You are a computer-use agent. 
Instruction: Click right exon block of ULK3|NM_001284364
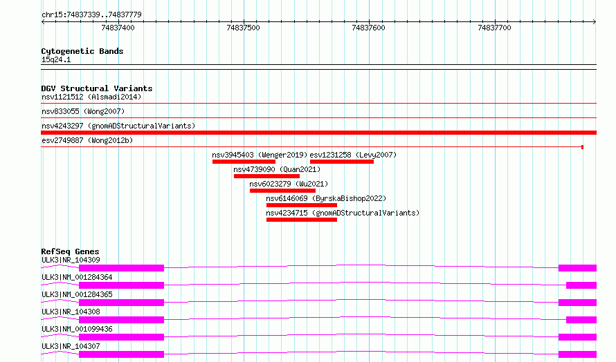point(581,285)
